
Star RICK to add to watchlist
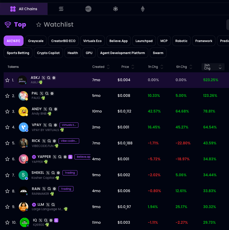7,143
